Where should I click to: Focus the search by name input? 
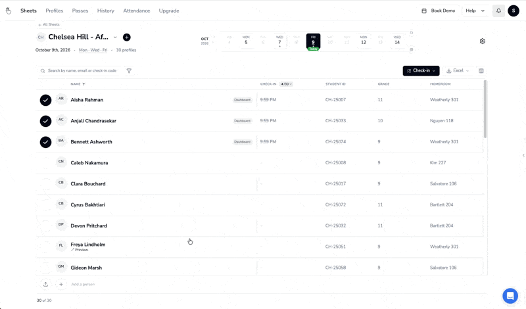(80, 71)
